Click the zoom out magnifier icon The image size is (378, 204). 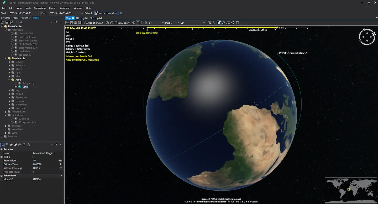(112, 23)
